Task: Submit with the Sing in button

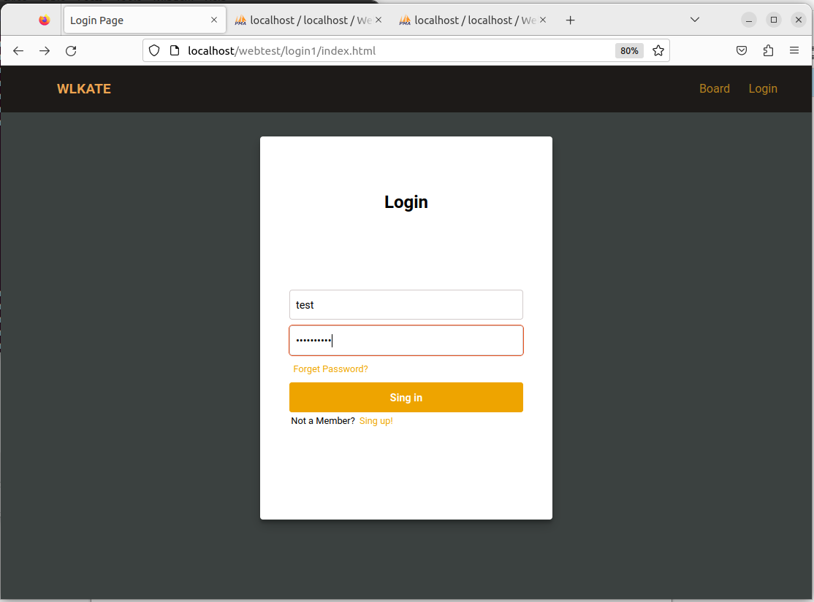Action: pos(406,398)
